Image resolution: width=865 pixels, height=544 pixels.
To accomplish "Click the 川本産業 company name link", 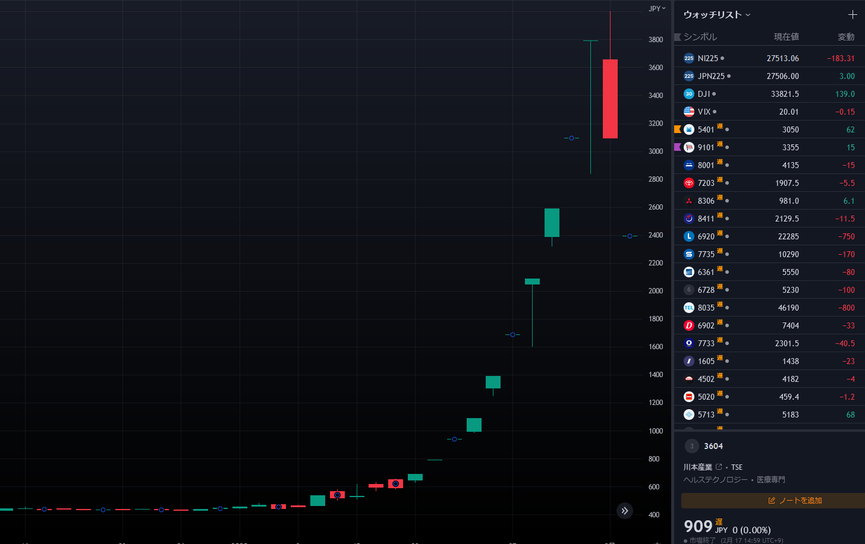I will pos(698,467).
